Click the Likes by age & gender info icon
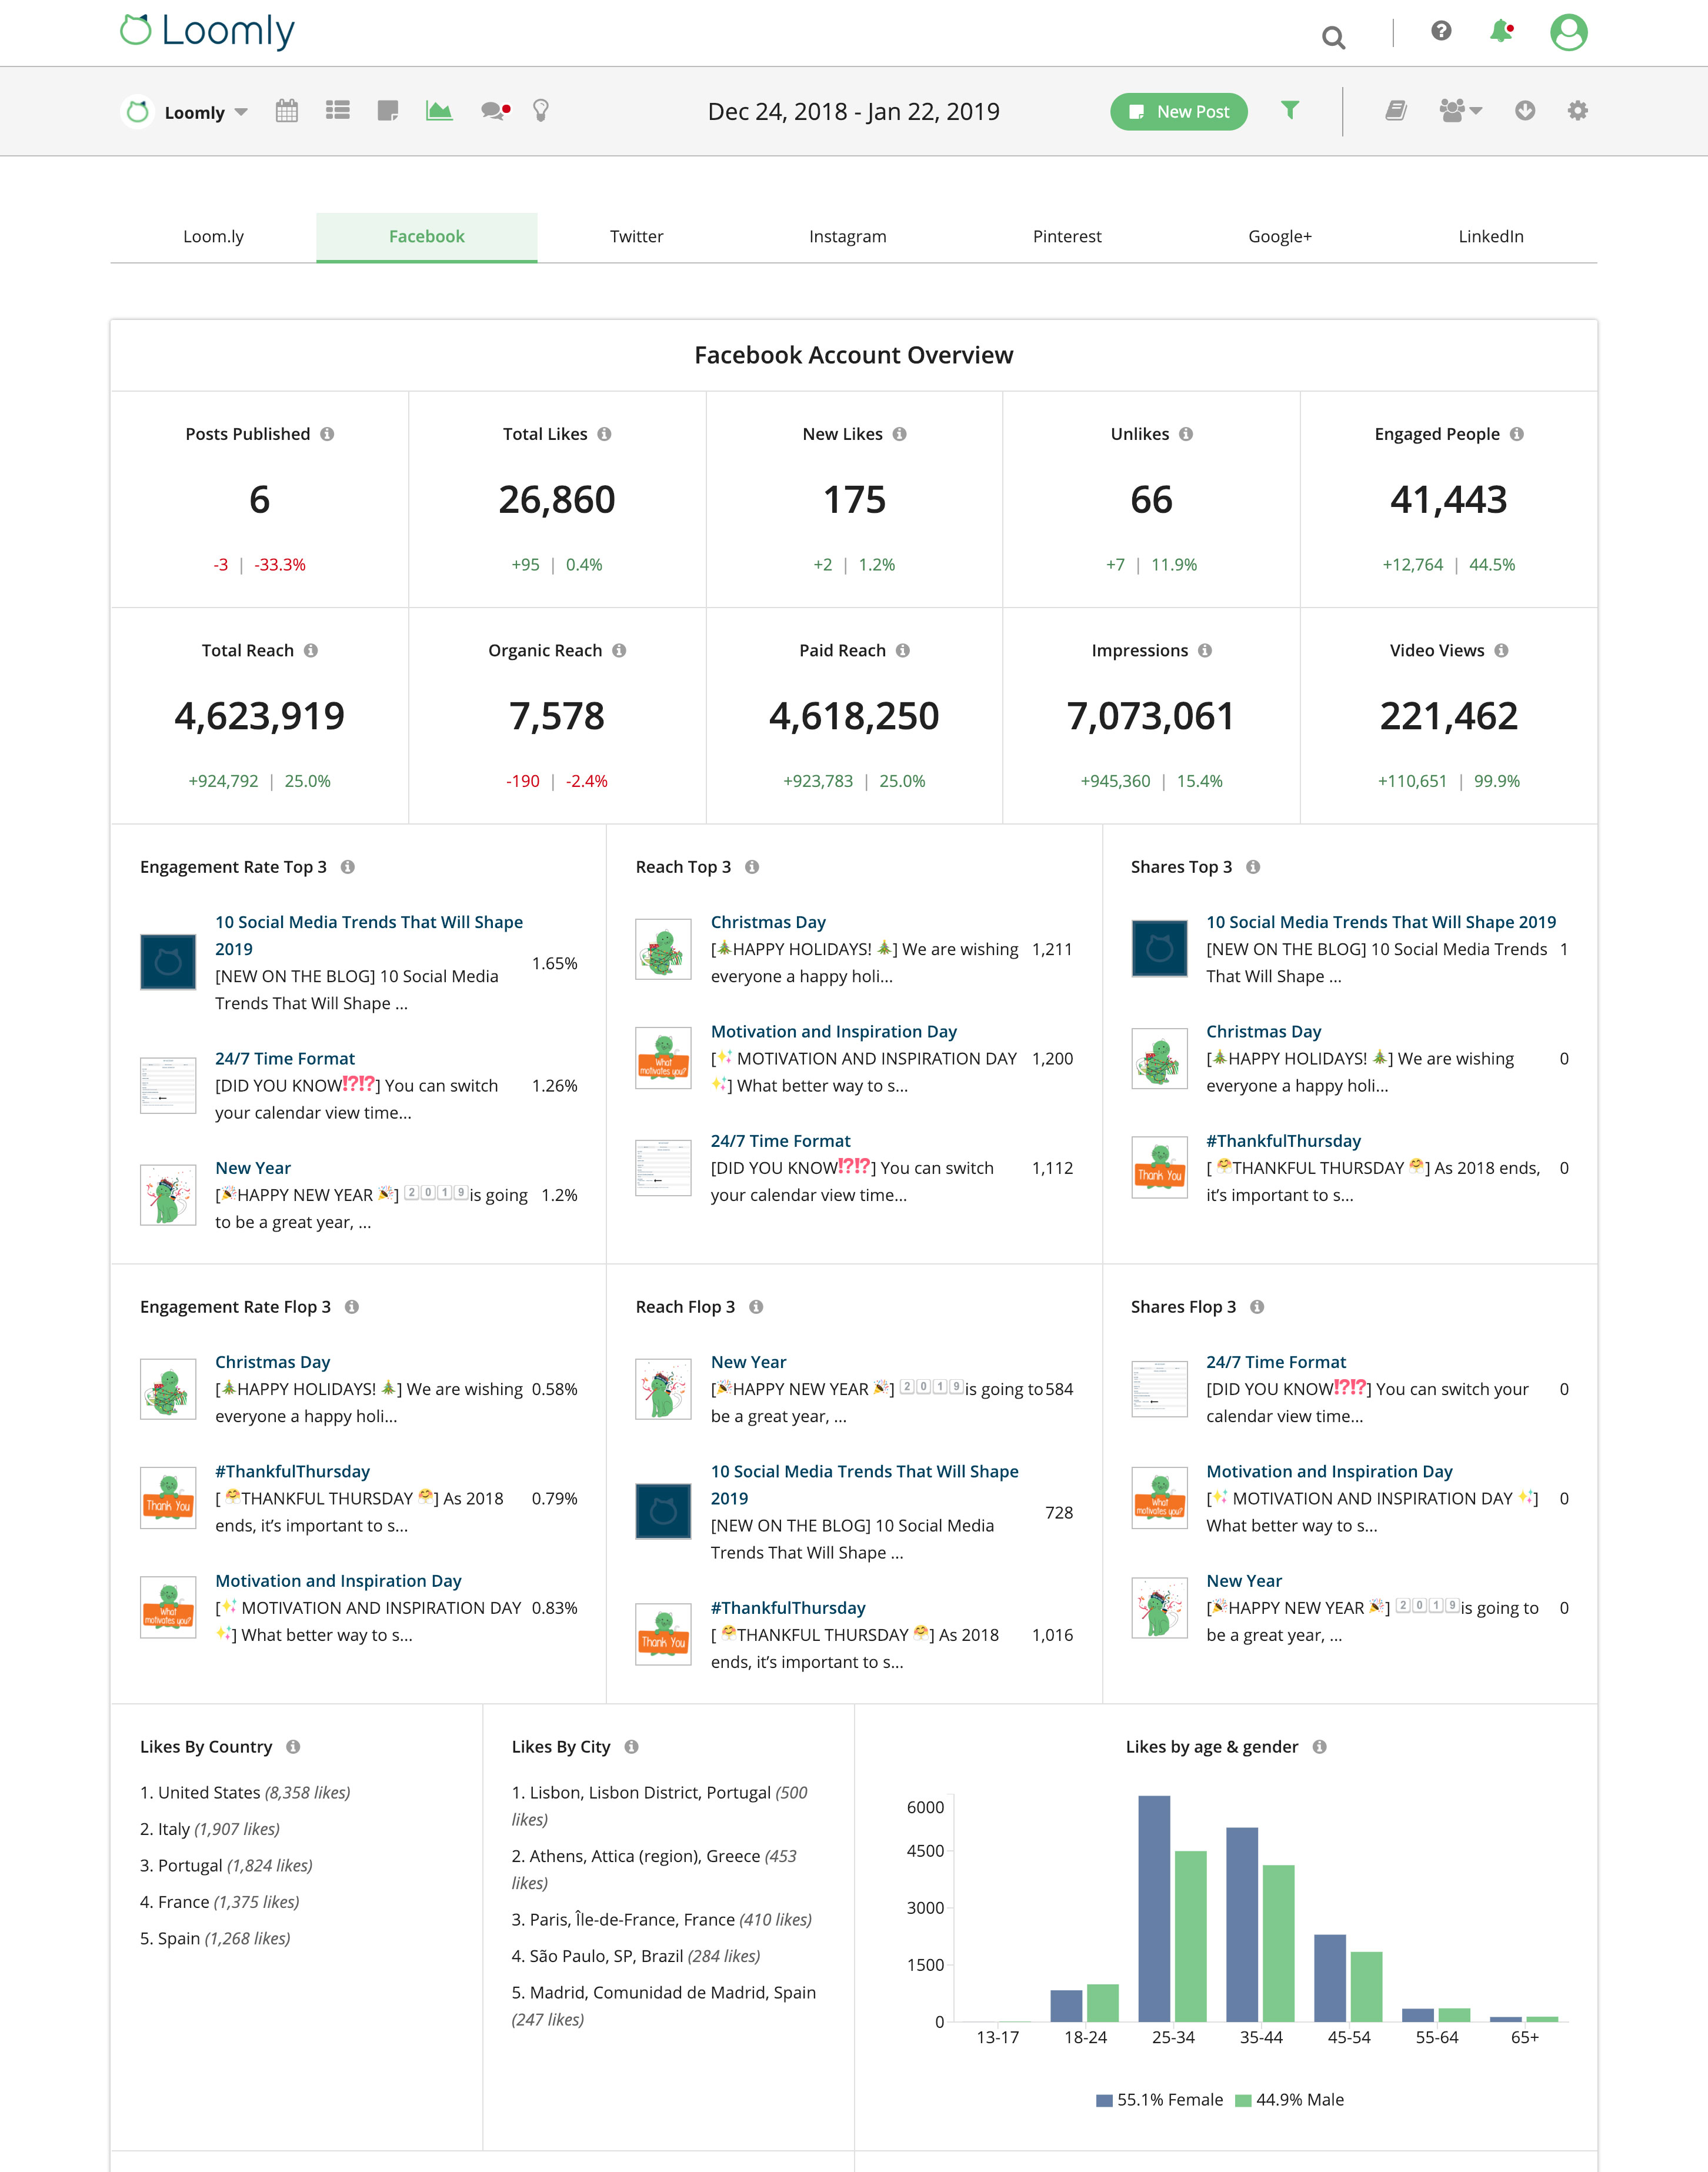Image resolution: width=1708 pixels, height=2172 pixels. click(x=1320, y=1747)
